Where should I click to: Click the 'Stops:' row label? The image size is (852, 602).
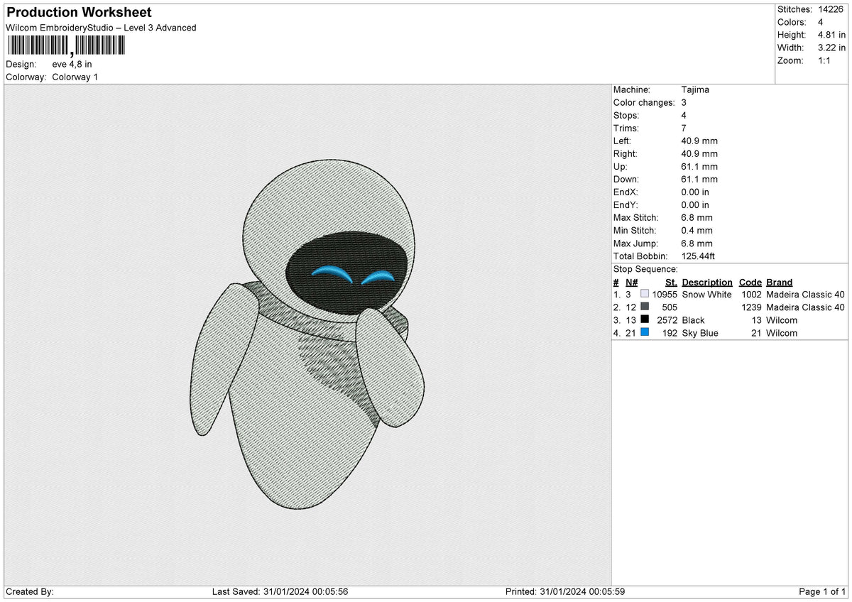(626, 115)
